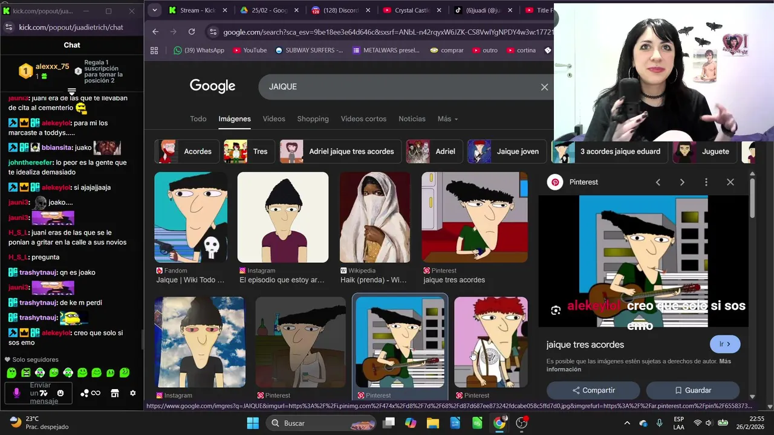774x435 pixels.
Task: Switch to the Crystal Castles YouTube tab
Action: (412, 10)
